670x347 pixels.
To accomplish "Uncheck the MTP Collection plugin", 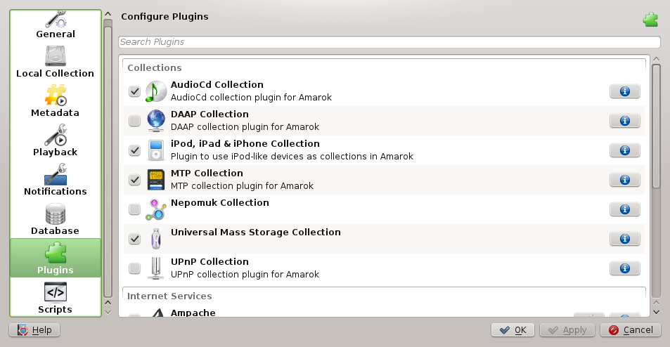I will [134, 181].
